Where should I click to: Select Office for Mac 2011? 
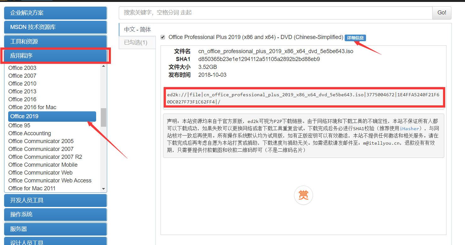point(32,188)
